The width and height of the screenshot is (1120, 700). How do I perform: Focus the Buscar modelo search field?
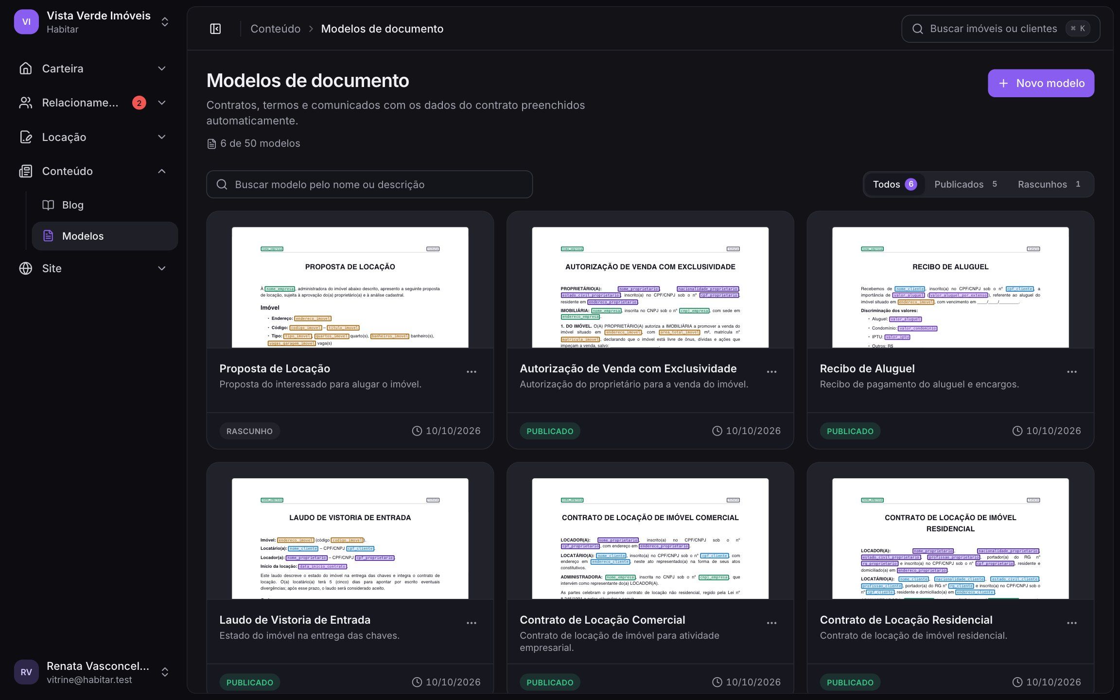[369, 184]
